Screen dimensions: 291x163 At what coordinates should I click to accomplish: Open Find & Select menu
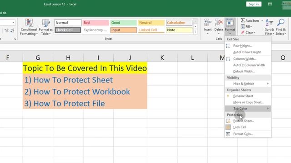281,27
